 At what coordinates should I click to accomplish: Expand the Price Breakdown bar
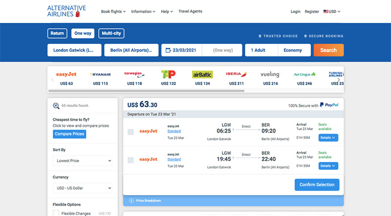click(233, 200)
